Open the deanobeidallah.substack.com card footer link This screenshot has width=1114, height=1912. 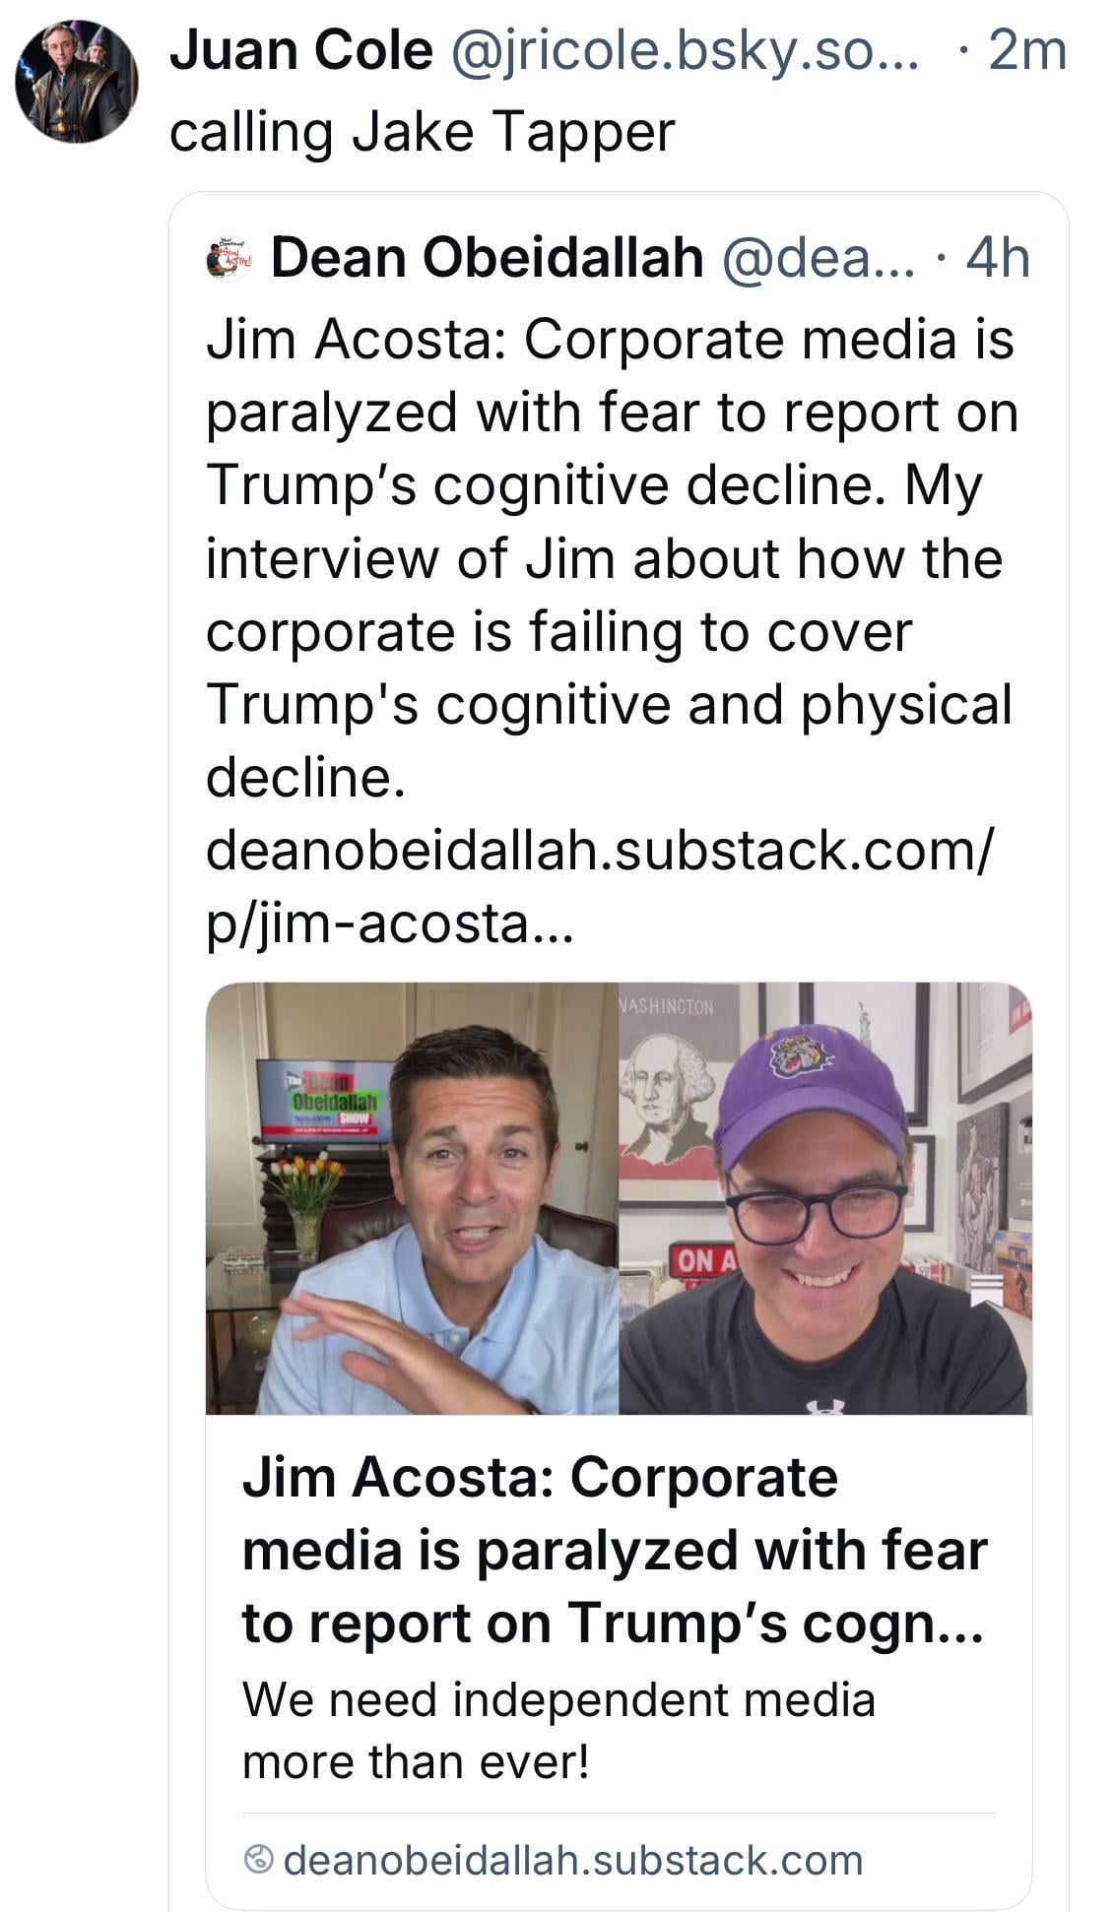click(572, 1860)
